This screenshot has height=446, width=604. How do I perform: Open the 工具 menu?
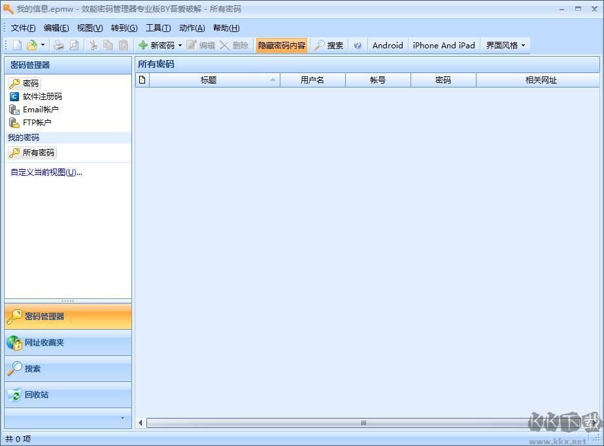click(x=157, y=28)
